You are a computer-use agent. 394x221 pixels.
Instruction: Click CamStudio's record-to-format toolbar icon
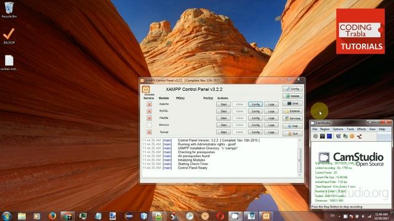345,136
